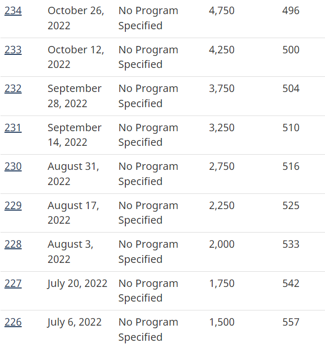
Task: Open draw number 233 link
Action: [x=13, y=50]
